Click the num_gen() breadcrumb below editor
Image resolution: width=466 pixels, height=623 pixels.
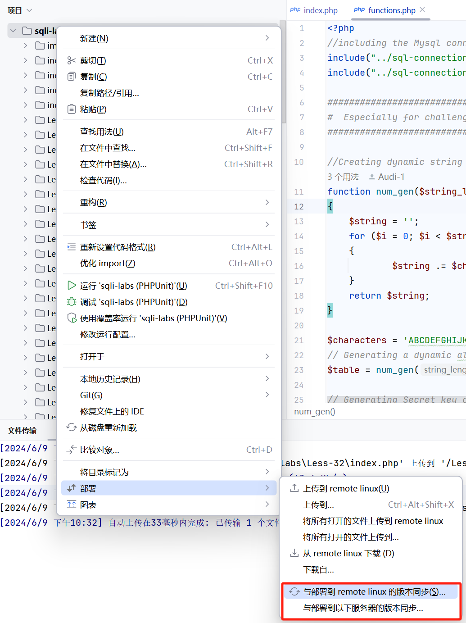(x=315, y=411)
